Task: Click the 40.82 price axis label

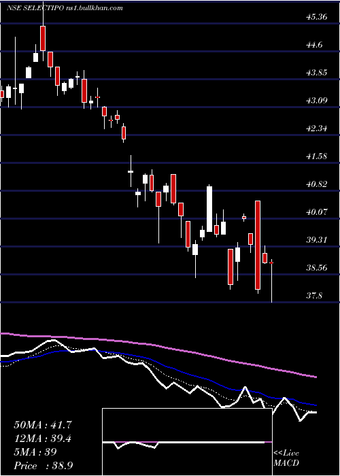Action: click(x=317, y=184)
